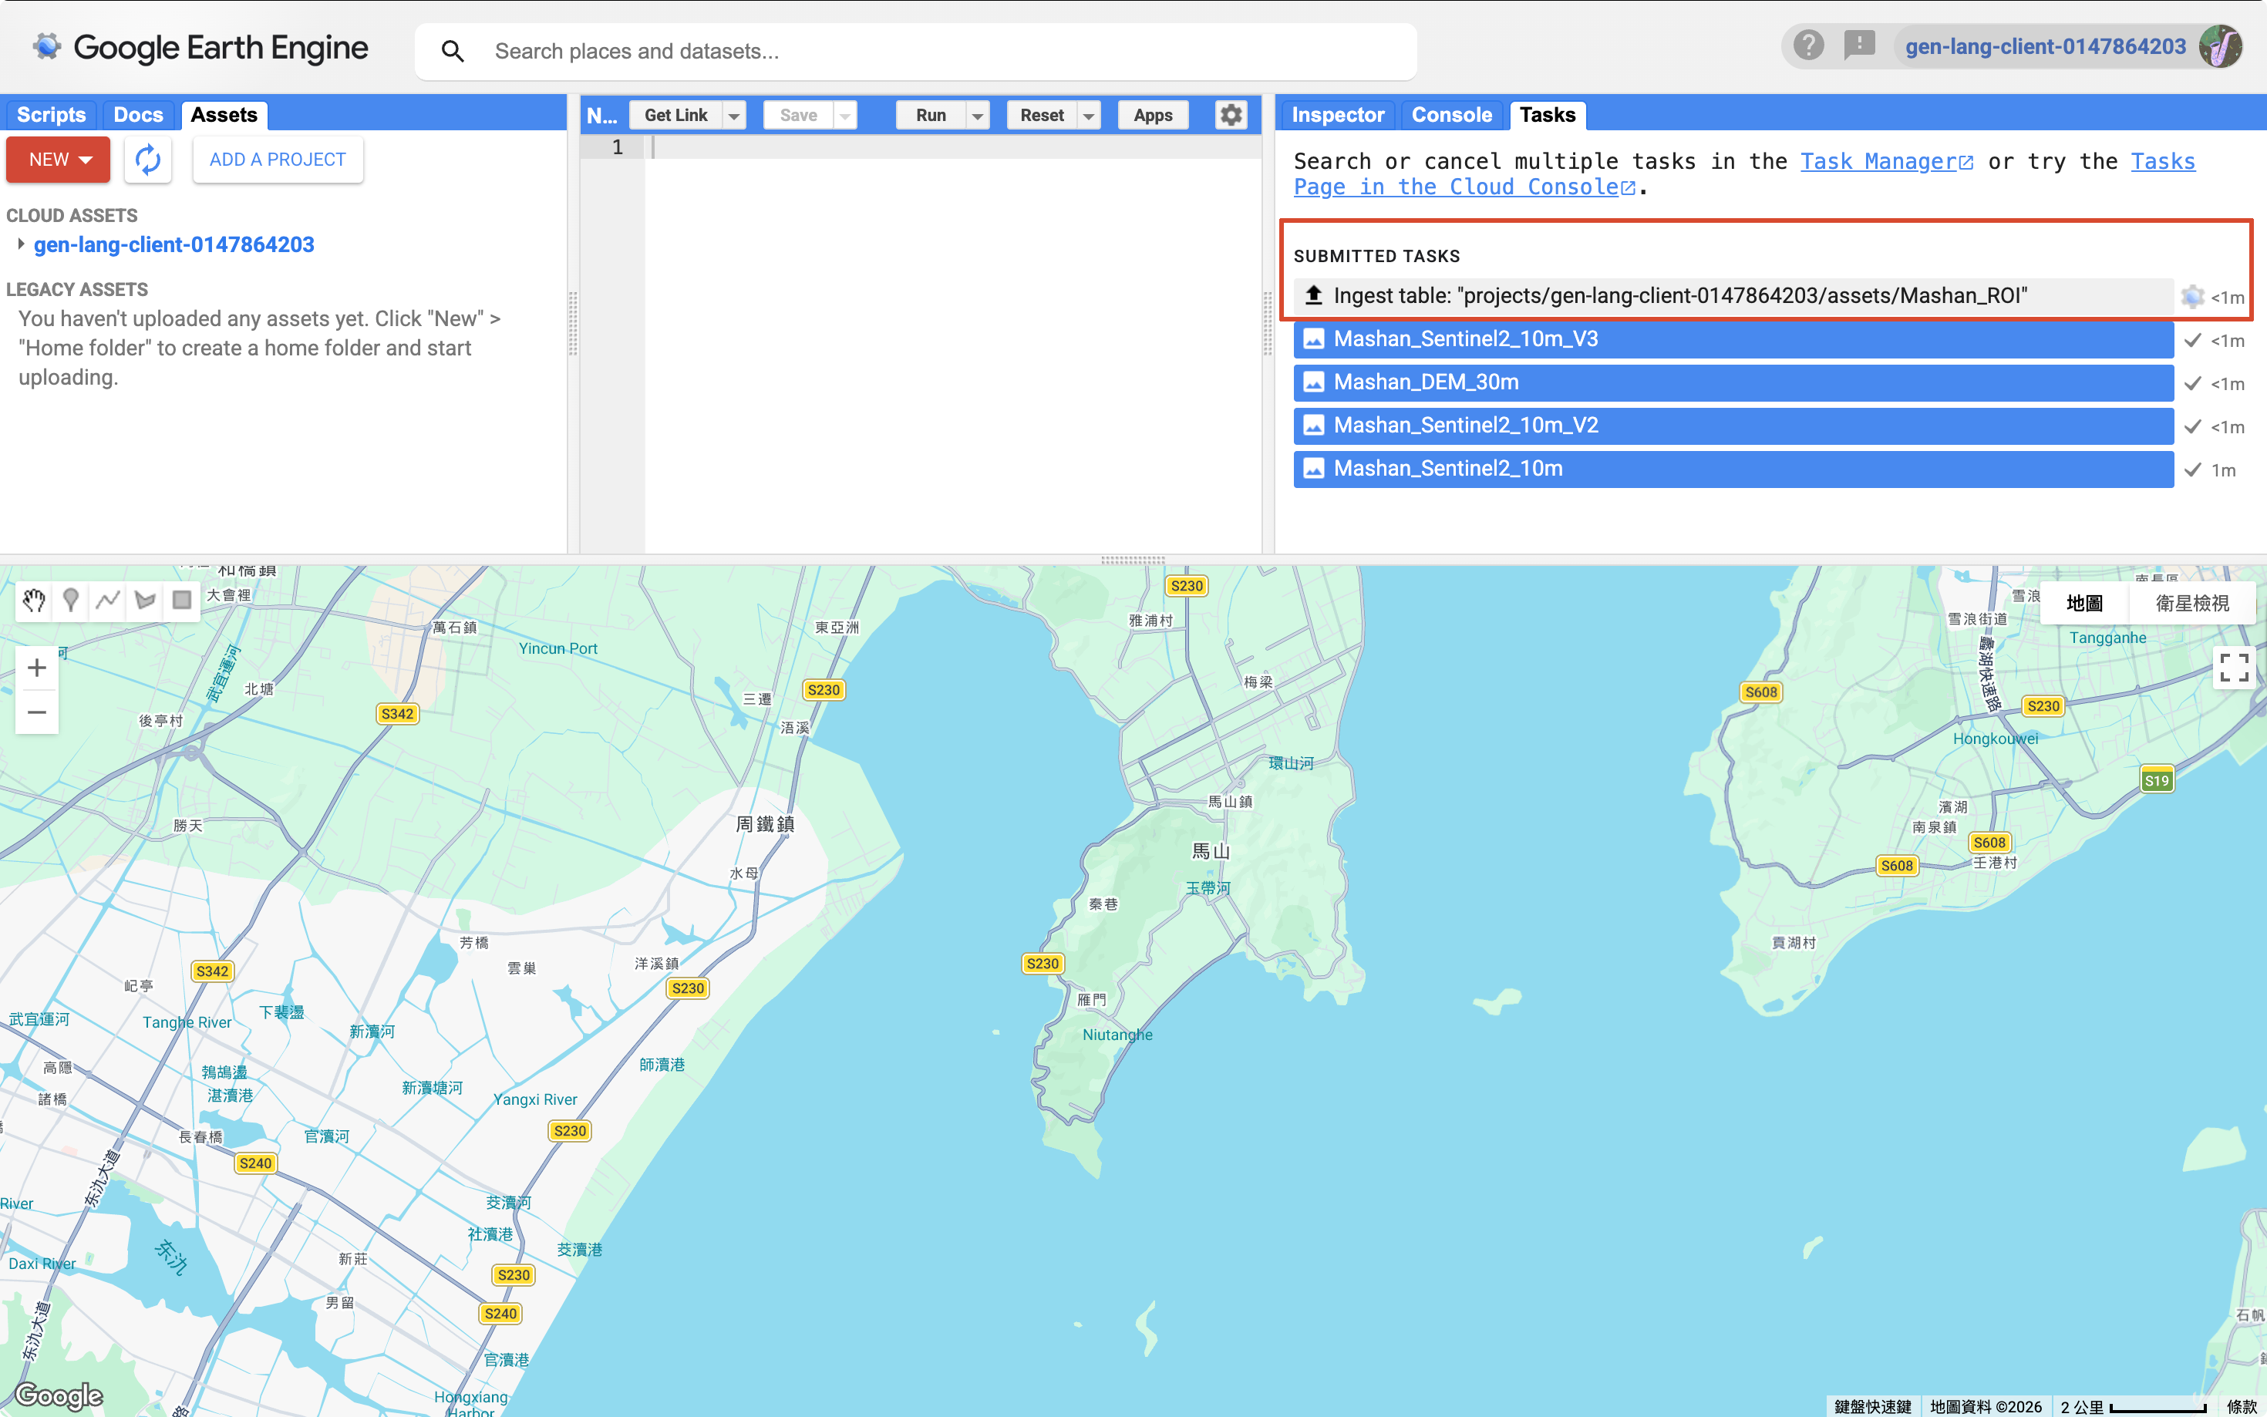Focus the Search places and datasets field

coord(915,52)
